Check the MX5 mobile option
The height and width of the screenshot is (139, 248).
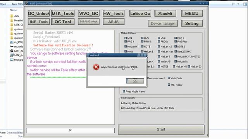(x=142, y=38)
